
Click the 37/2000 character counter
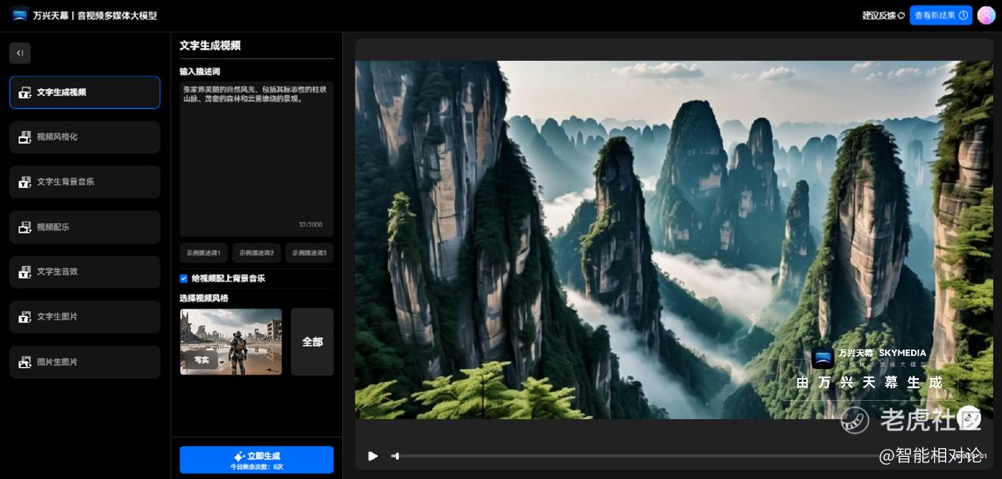point(311,225)
